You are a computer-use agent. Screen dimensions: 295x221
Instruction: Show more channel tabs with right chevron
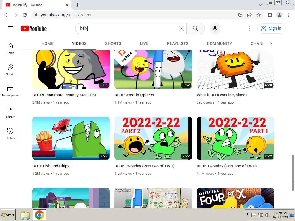(271, 44)
